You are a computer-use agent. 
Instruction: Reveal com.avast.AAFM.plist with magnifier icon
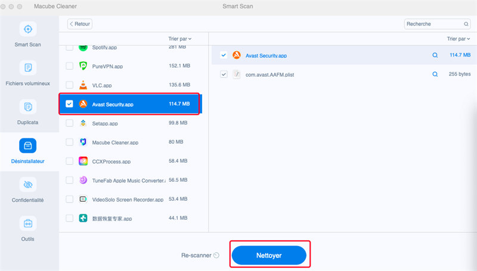(435, 74)
